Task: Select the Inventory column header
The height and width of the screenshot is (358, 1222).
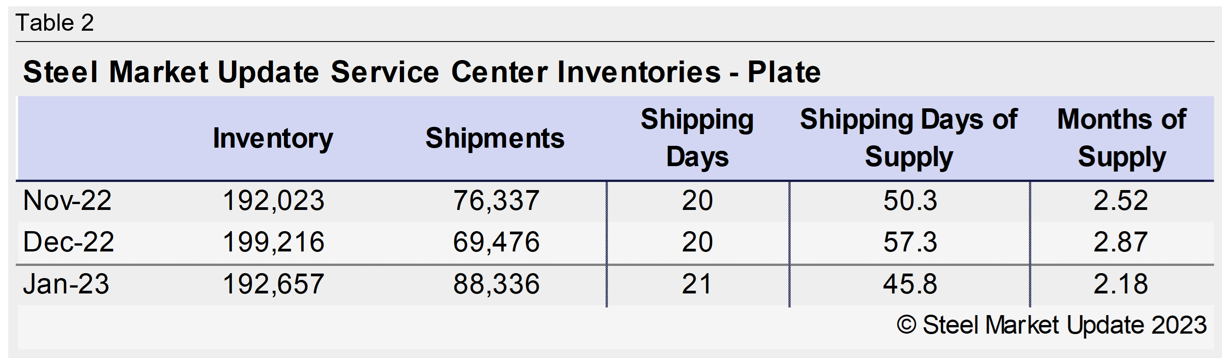Action: (x=273, y=138)
